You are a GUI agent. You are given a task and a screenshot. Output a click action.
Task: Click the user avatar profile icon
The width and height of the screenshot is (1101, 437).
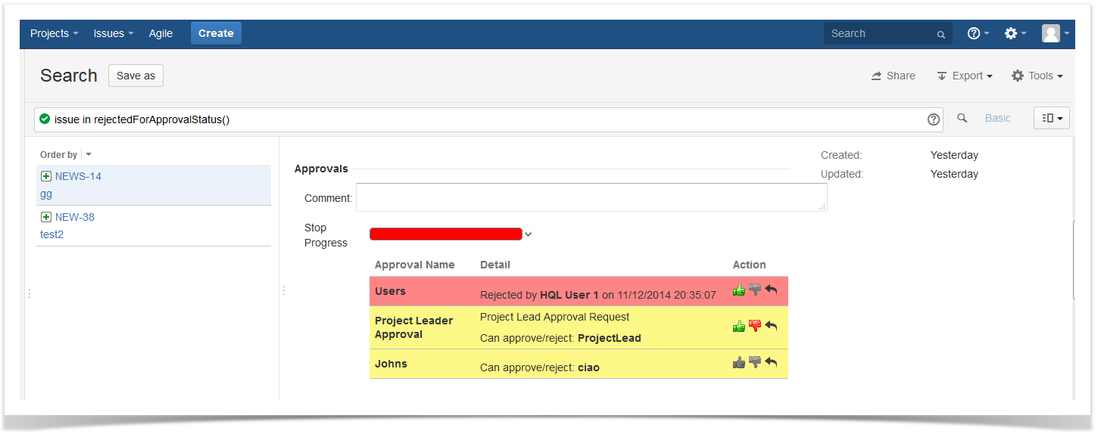[x=1050, y=33]
